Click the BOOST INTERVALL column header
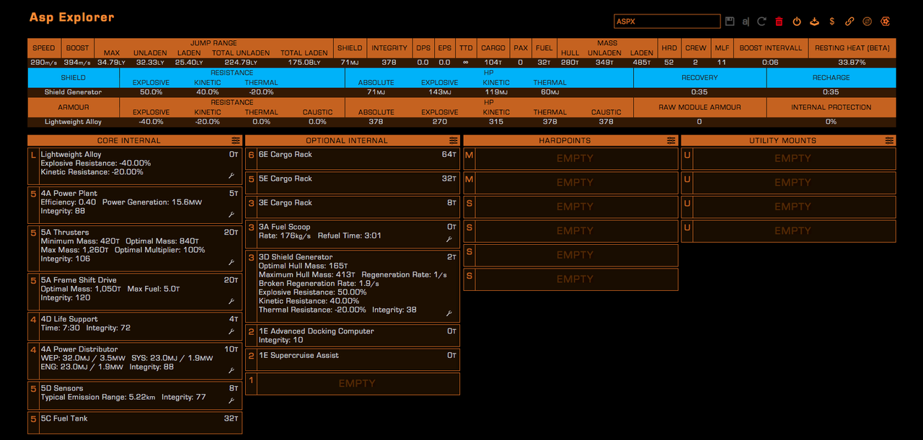 click(770, 48)
